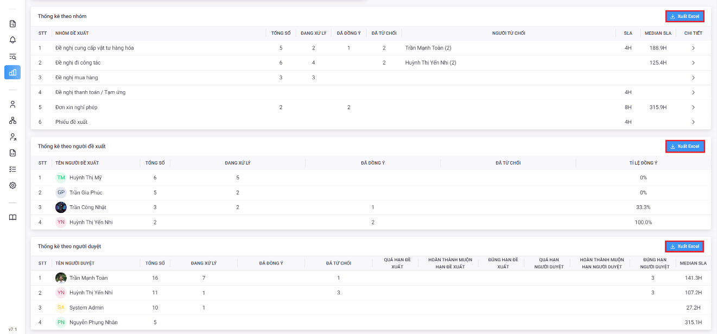
Task: Expand detail arrow for Đơn xin nghỉ phép
Action: [x=693, y=108]
